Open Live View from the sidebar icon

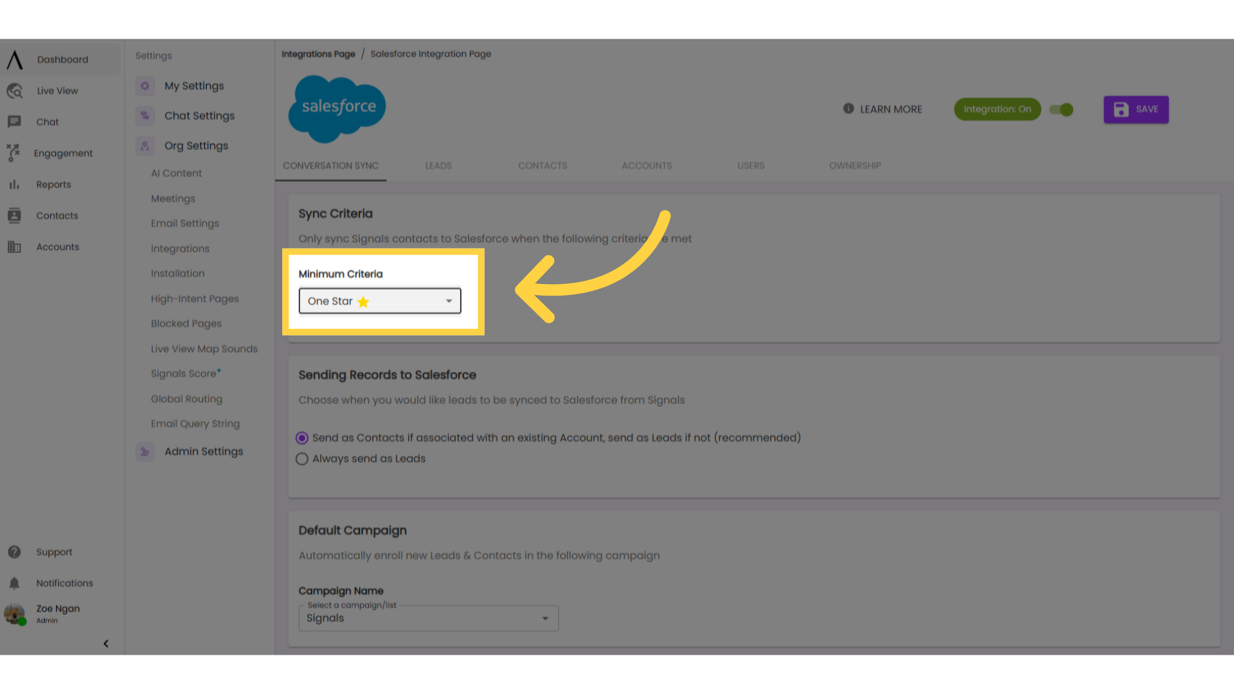[15, 91]
